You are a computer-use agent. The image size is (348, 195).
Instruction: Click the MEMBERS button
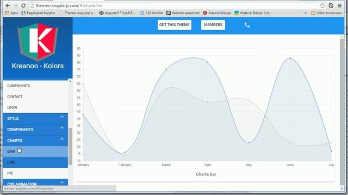(213, 25)
